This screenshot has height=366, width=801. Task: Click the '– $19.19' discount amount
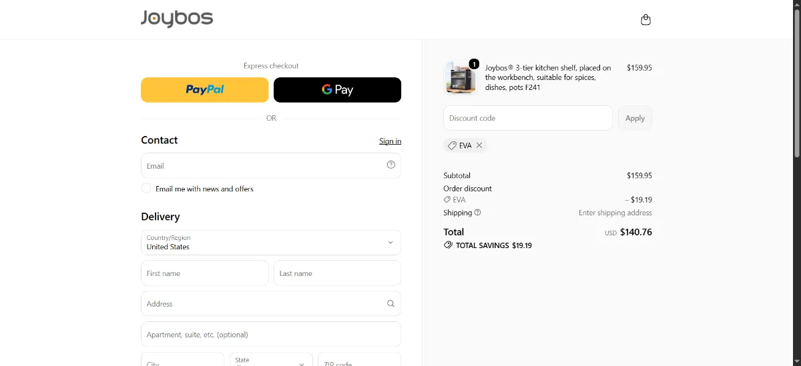point(638,199)
